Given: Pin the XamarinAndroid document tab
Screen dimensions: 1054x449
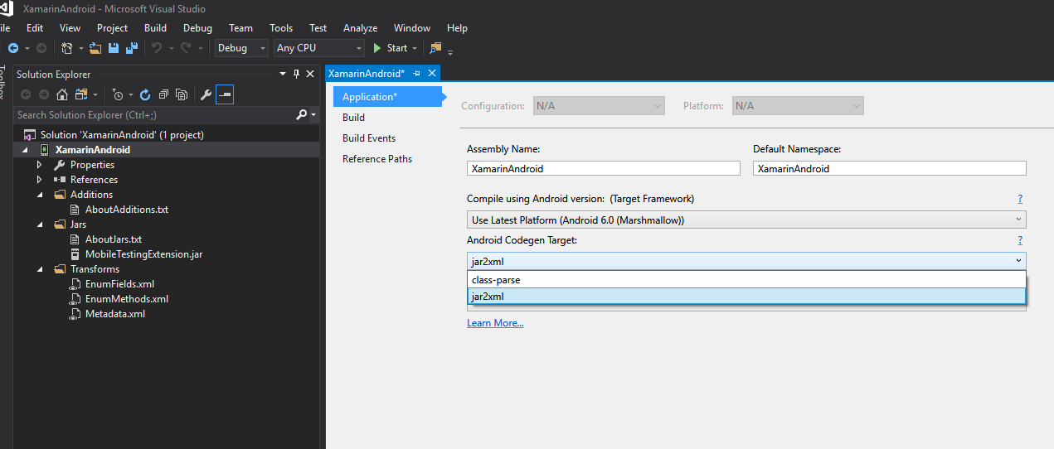Looking at the screenshot, I should click(417, 74).
